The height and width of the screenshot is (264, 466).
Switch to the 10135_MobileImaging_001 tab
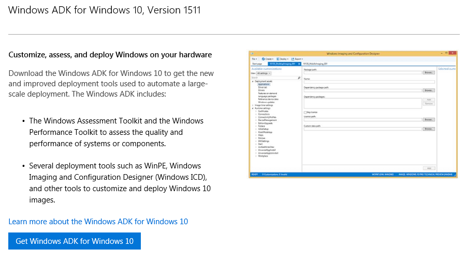tap(315, 64)
